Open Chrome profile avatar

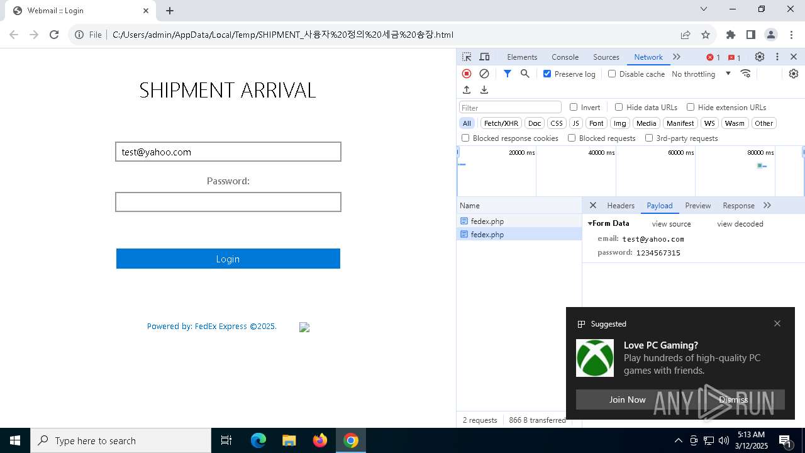[x=771, y=35]
